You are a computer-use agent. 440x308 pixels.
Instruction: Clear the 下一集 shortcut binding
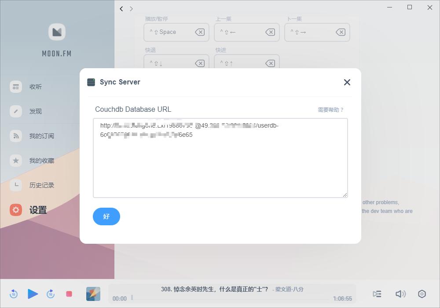(341, 32)
